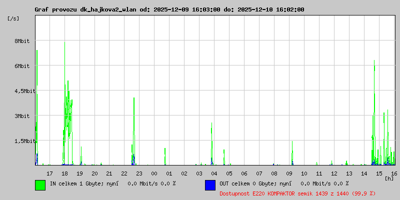
Task: Click the green spike just after 09h
Action: coord(292,153)
